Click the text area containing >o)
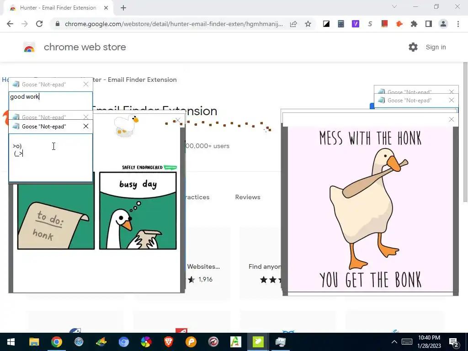 coord(50,157)
